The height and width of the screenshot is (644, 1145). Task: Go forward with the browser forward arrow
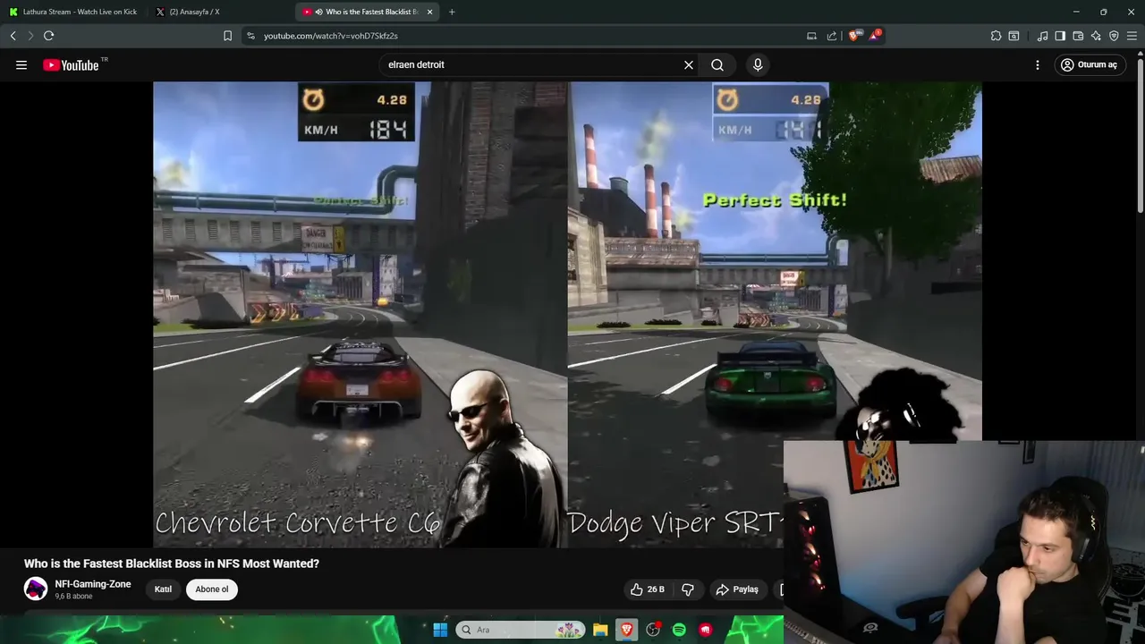pos(30,36)
